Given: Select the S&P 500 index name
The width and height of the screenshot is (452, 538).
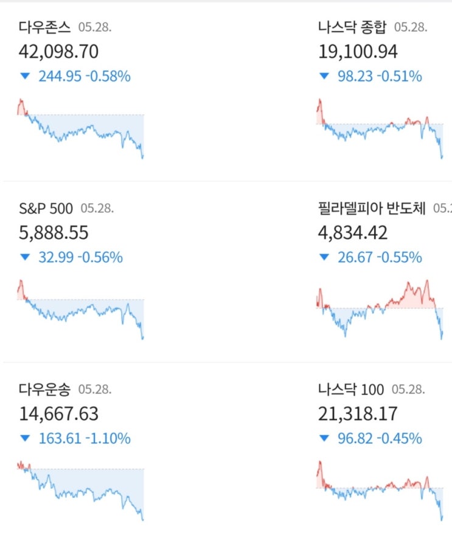Looking at the screenshot, I should [x=46, y=209].
